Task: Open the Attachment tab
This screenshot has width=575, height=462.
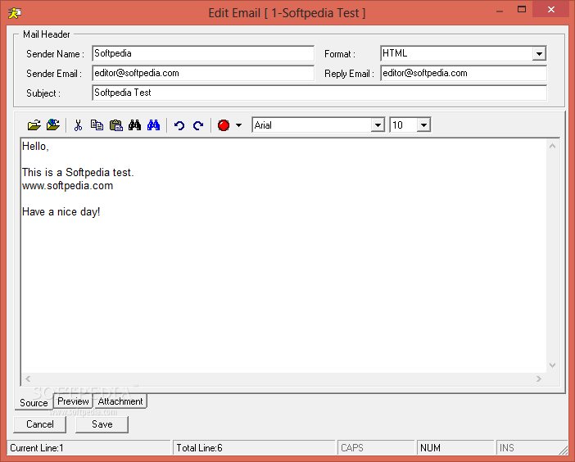Action: click(x=120, y=401)
